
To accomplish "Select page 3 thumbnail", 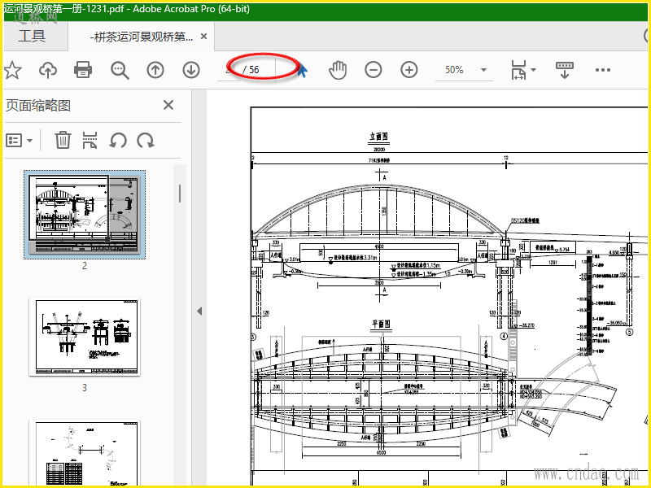I will click(x=84, y=337).
